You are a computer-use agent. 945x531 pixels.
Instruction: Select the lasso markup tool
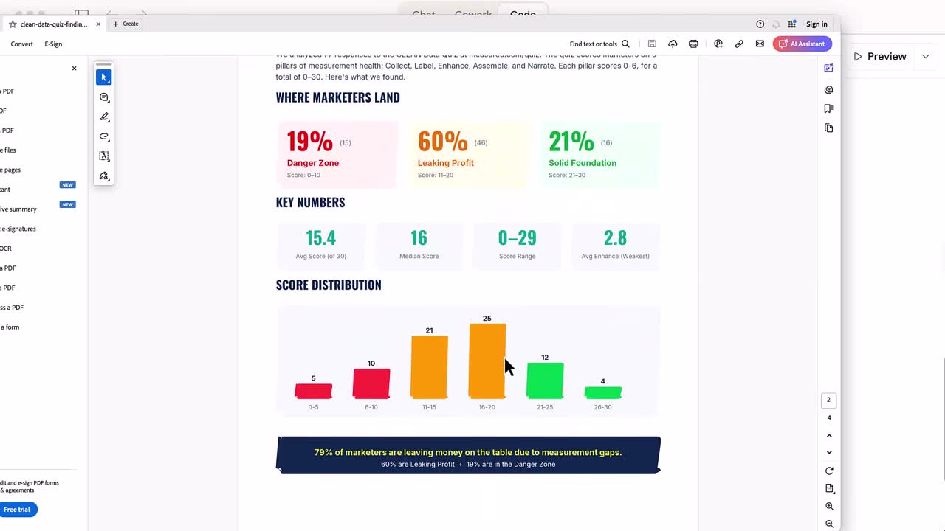click(104, 136)
